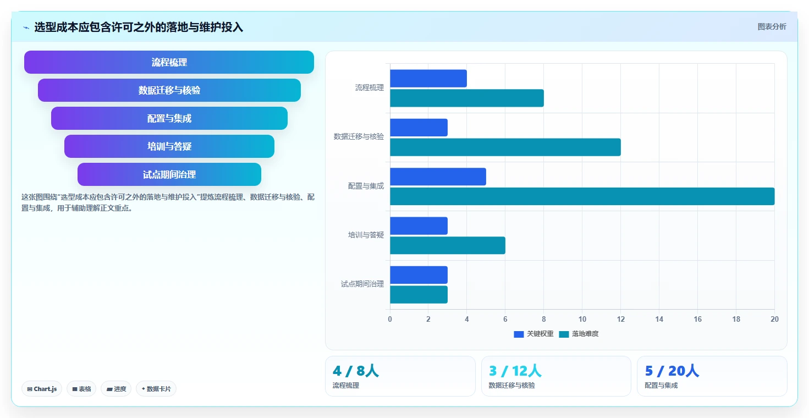Click the Chart.js tag chip
Viewport: 809px width, 418px height.
pos(42,389)
